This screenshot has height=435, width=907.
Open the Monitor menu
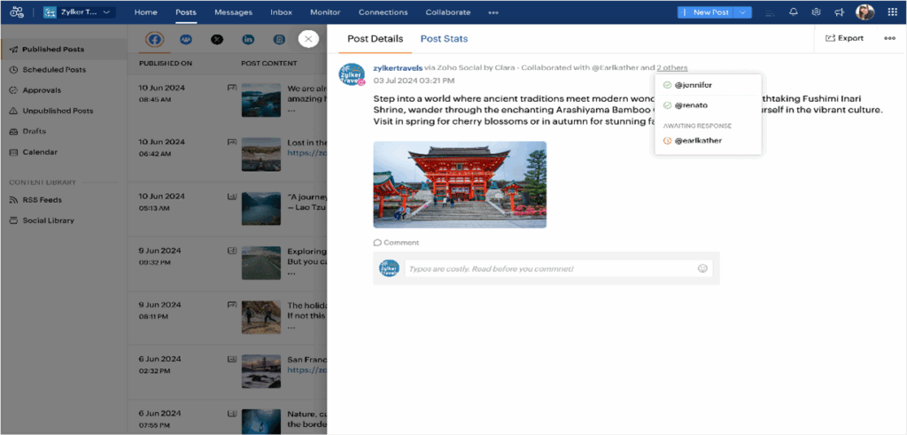pyautogui.click(x=325, y=12)
